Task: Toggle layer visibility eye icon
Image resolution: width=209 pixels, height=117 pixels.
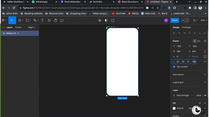Action: 205,95
